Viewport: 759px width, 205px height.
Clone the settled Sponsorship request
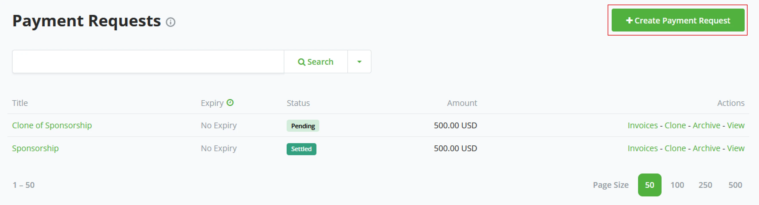[x=675, y=148]
